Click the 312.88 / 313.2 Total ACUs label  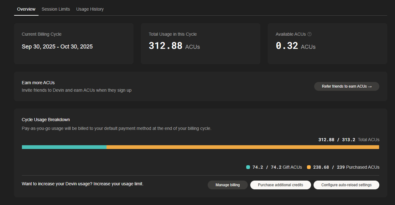point(349,140)
